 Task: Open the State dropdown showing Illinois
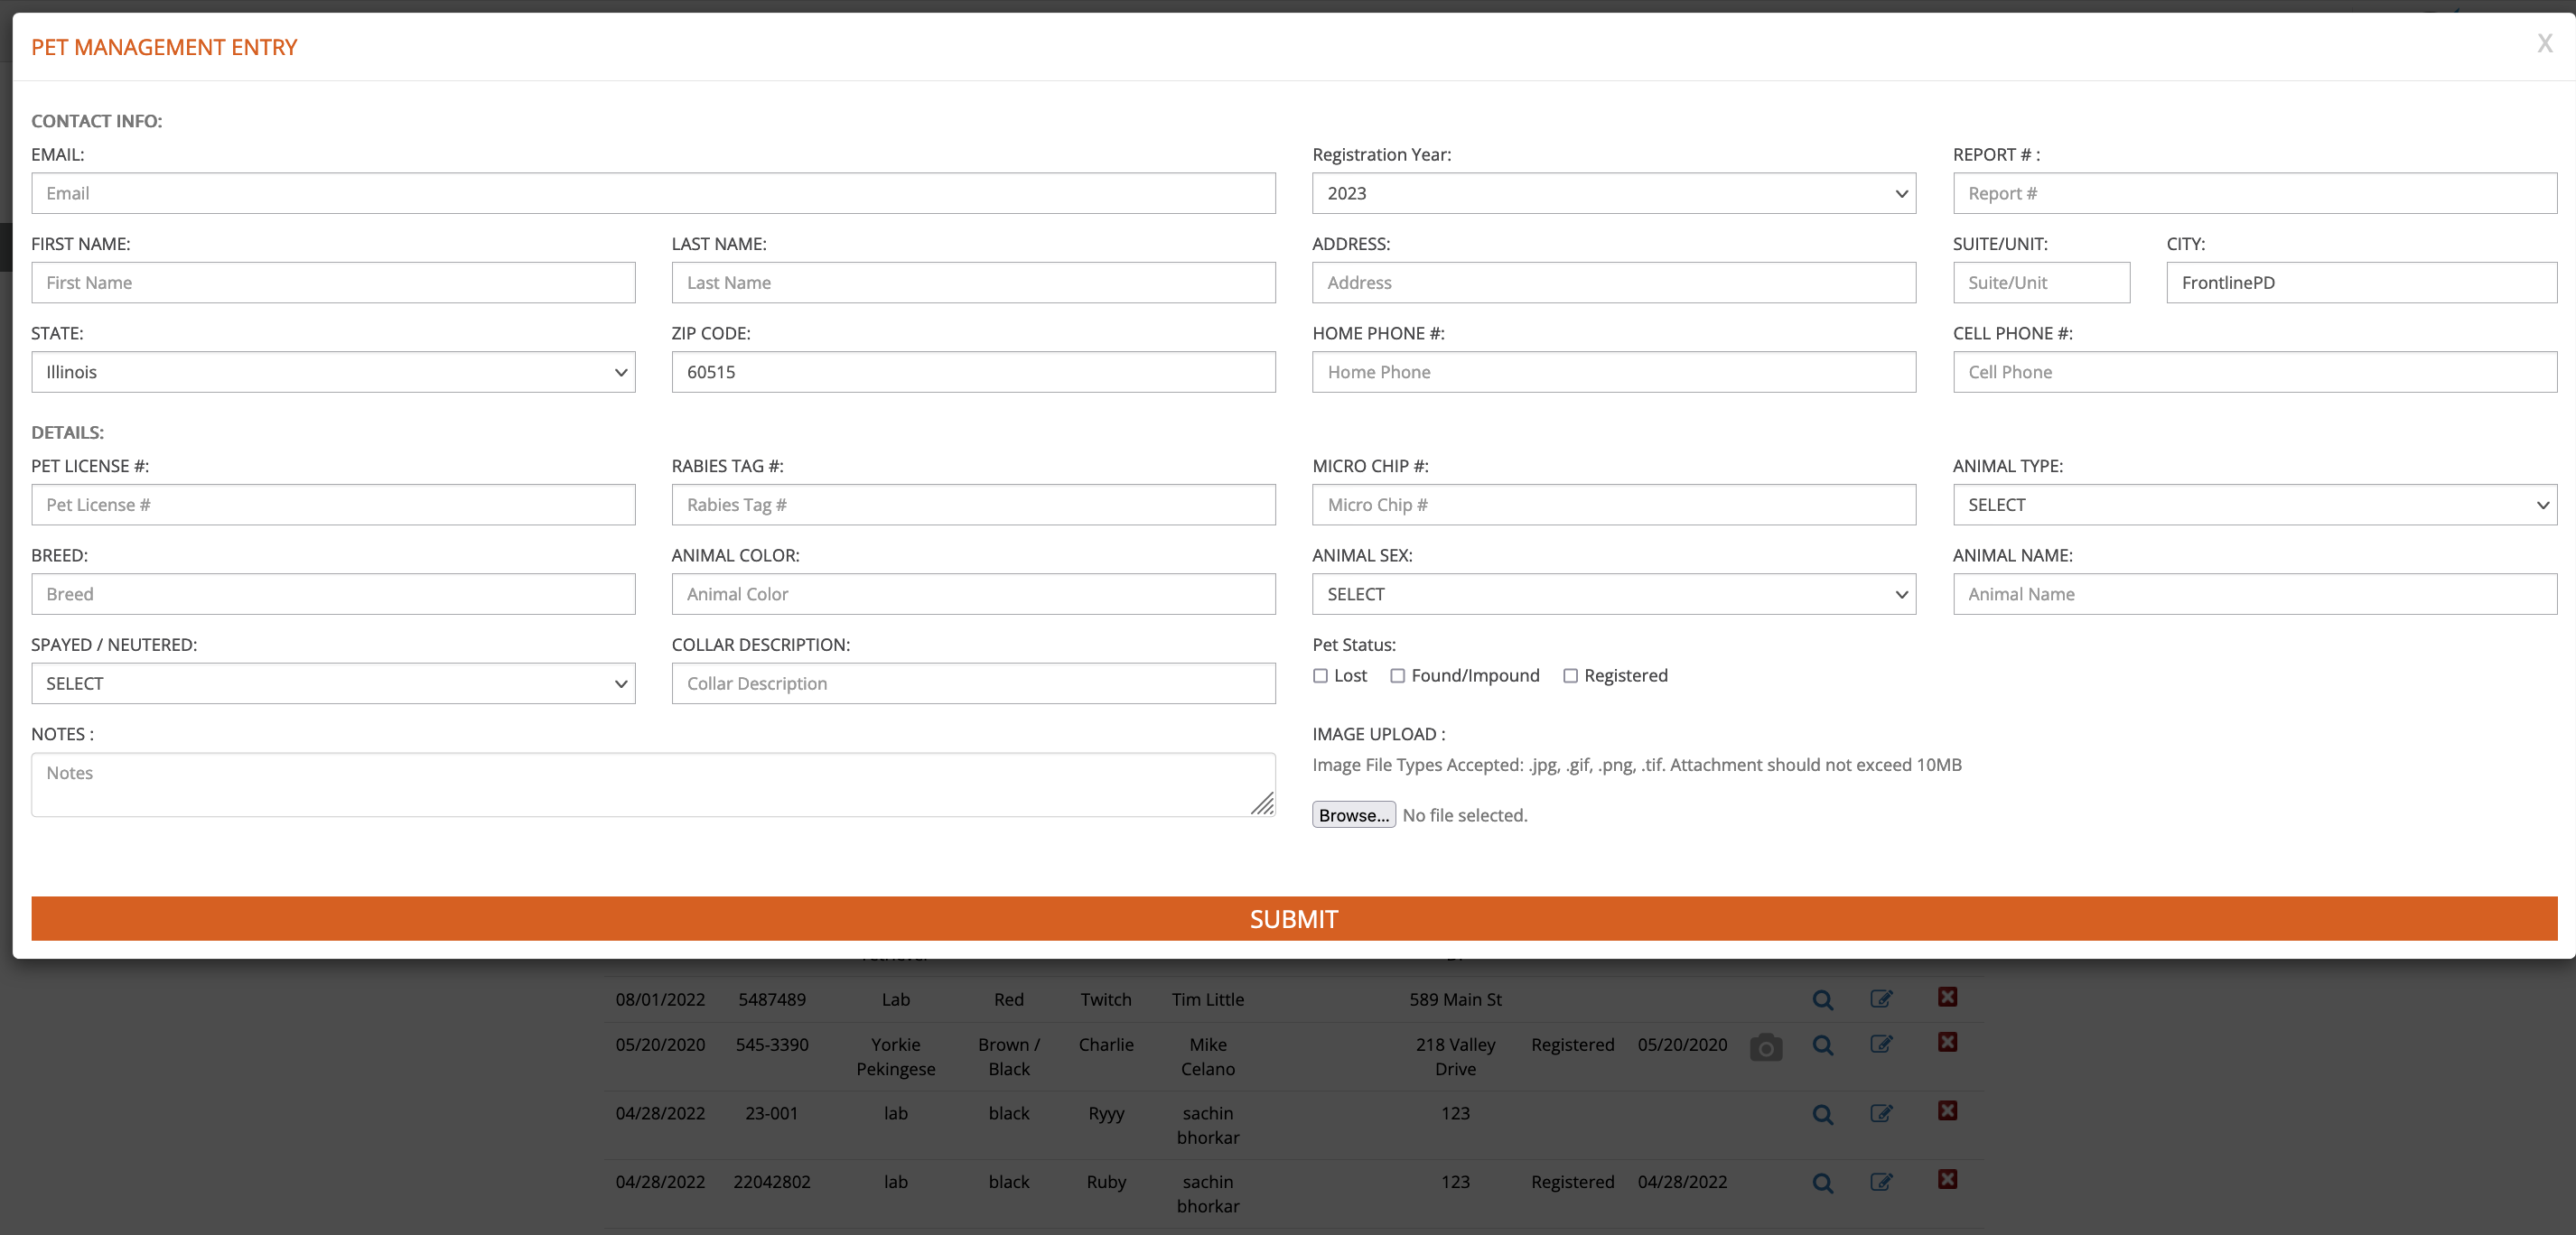pos(333,373)
